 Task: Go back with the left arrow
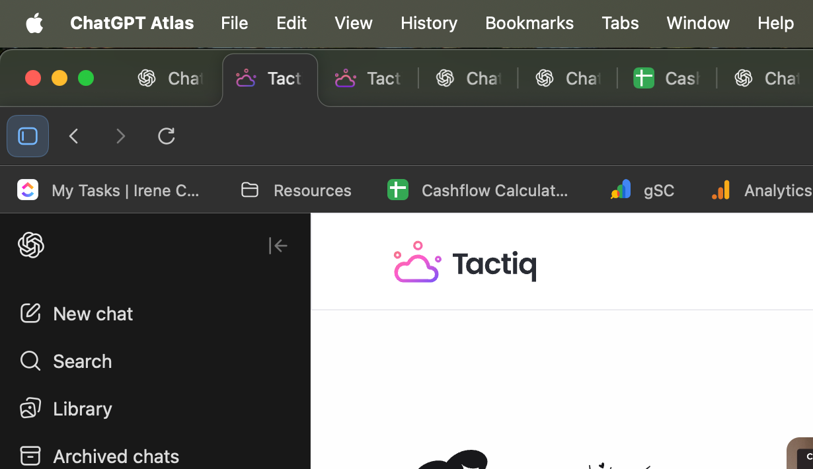[74, 136]
